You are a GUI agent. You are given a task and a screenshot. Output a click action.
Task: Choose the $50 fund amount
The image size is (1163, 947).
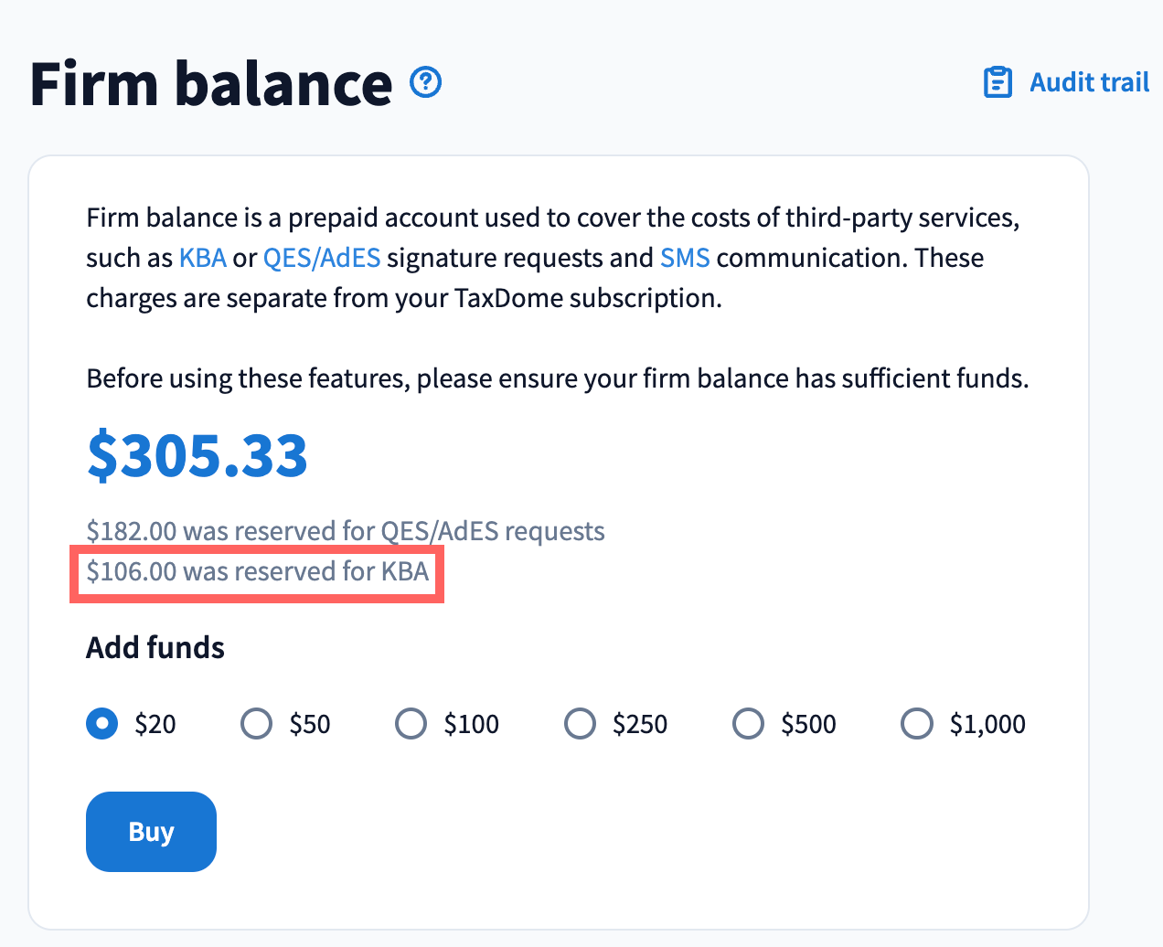pos(257,724)
